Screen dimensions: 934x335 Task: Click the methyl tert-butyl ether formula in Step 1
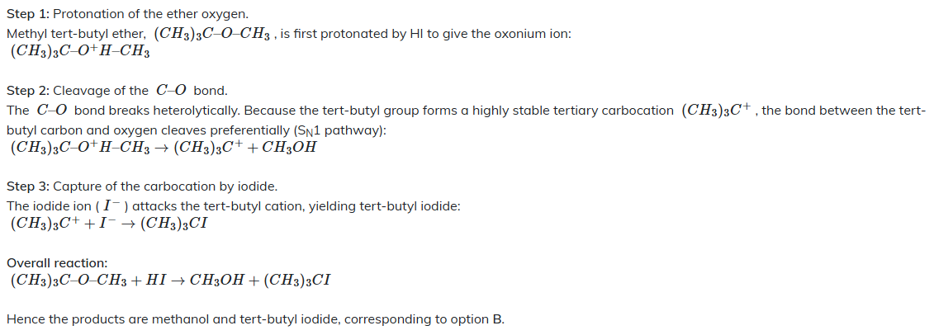click(213, 33)
